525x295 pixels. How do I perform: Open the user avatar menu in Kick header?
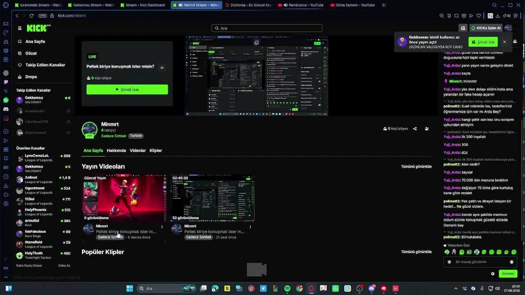click(508, 28)
